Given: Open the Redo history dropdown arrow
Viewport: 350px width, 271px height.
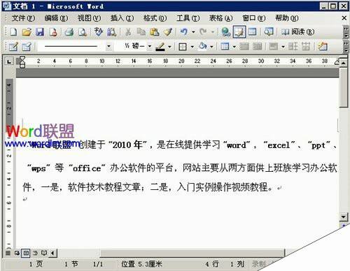Looking at the screenshot, I should 213,32.
